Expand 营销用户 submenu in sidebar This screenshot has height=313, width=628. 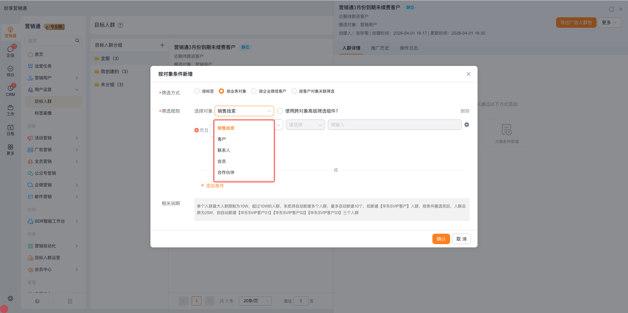coord(77,78)
